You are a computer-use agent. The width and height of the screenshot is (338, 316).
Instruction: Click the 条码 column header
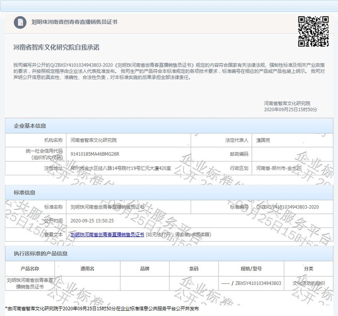194,268
